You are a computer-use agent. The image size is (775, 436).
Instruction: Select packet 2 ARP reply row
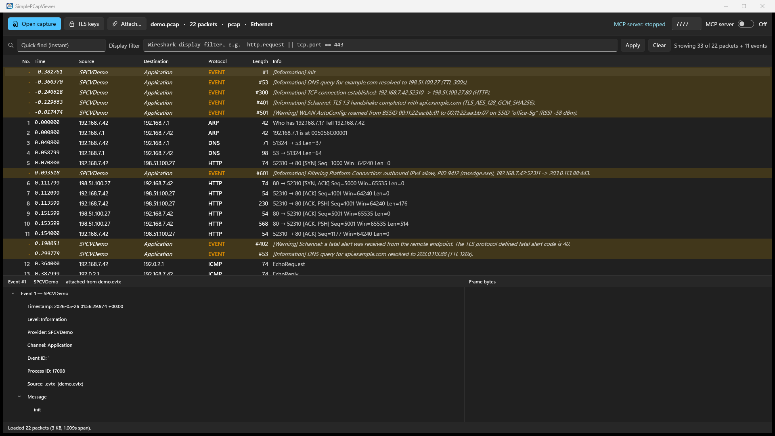[x=387, y=133]
